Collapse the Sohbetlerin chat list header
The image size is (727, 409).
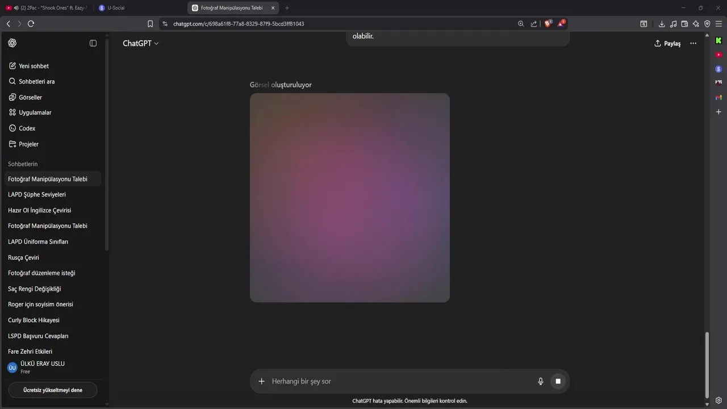(23, 164)
